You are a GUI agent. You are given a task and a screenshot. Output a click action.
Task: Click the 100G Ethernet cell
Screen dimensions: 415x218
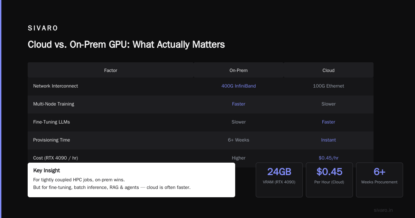pos(329,86)
